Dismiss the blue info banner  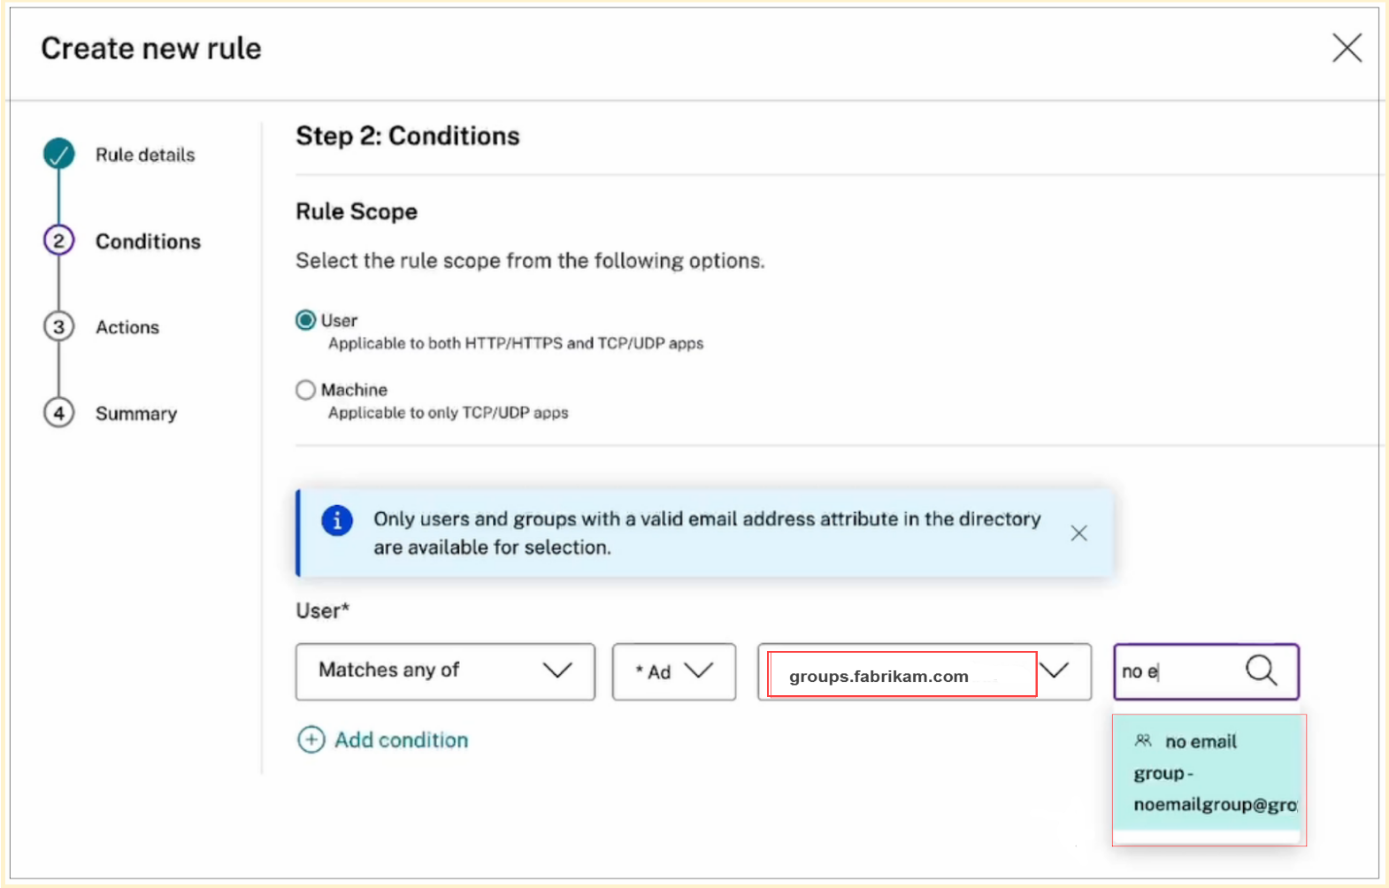click(x=1078, y=532)
